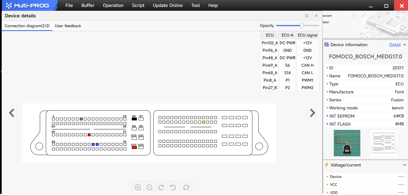408x195 pixels.
Task: Open the Update Online menu
Action: (x=168, y=5)
